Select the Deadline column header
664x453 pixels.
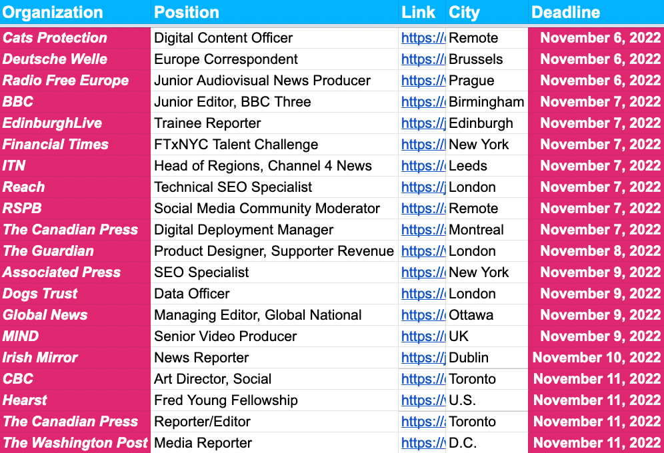pyautogui.click(x=596, y=12)
